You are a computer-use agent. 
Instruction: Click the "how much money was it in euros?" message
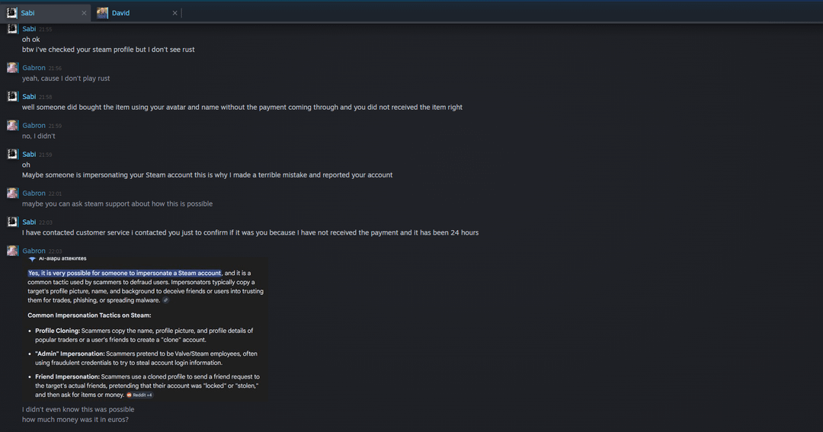coord(75,420)
